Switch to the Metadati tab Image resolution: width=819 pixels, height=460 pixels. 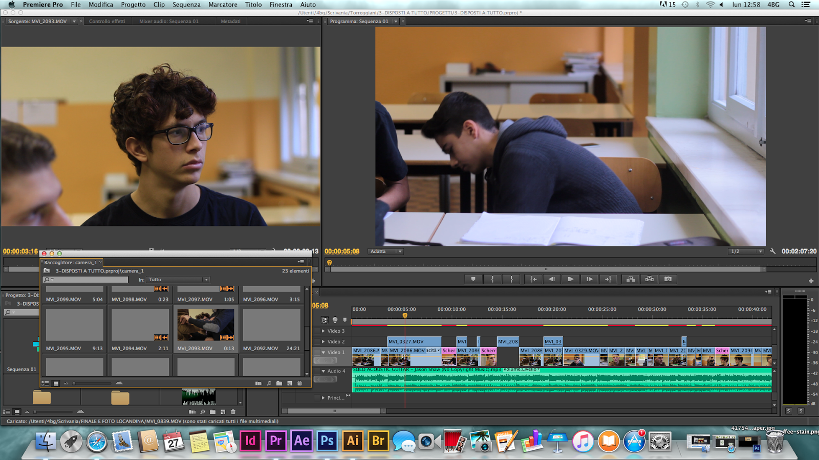[231, 21]
